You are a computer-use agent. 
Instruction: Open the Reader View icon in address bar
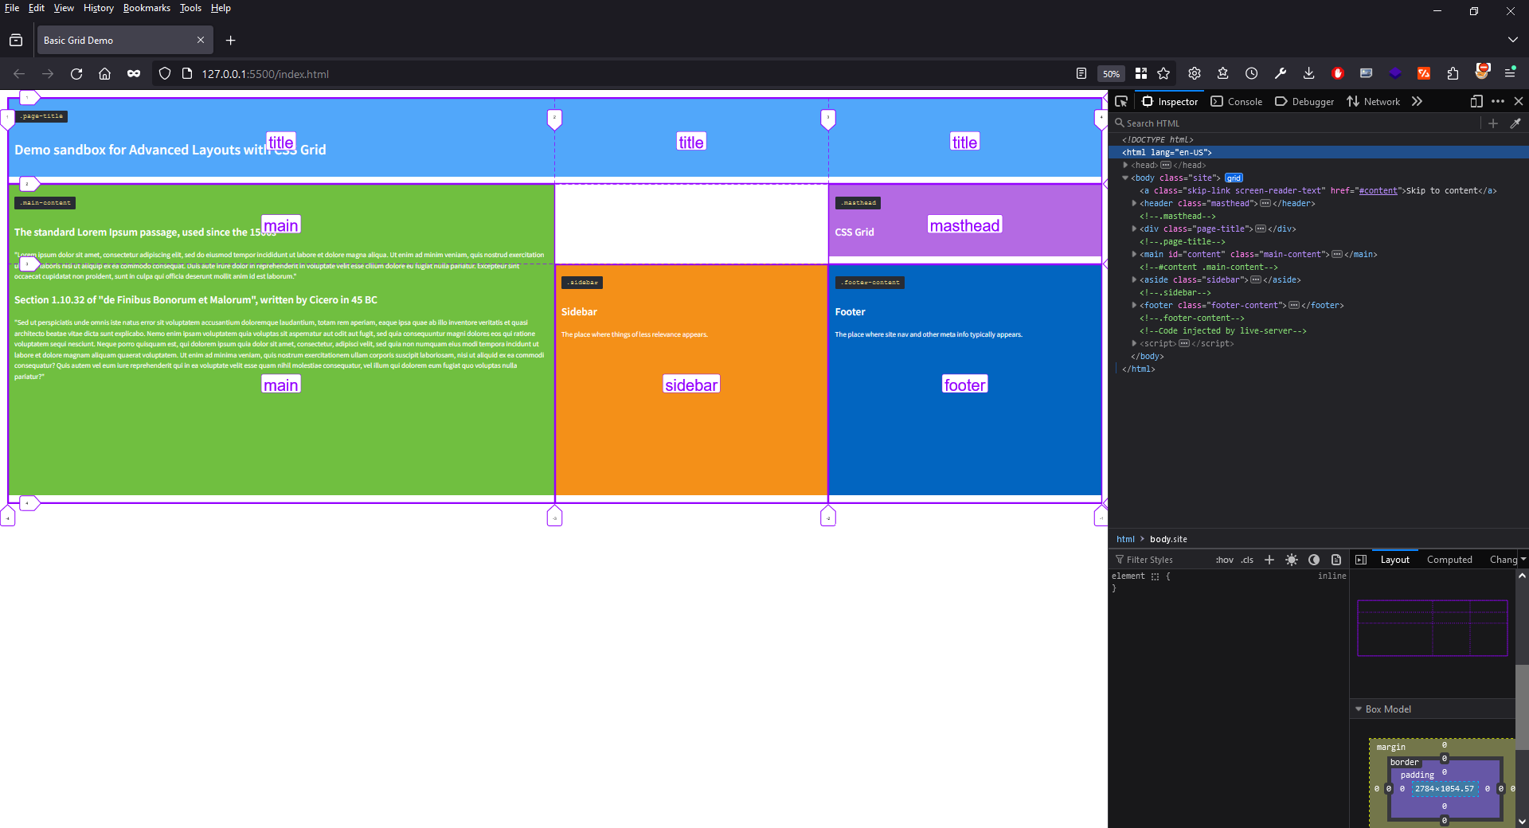(x=1081, y=73)
